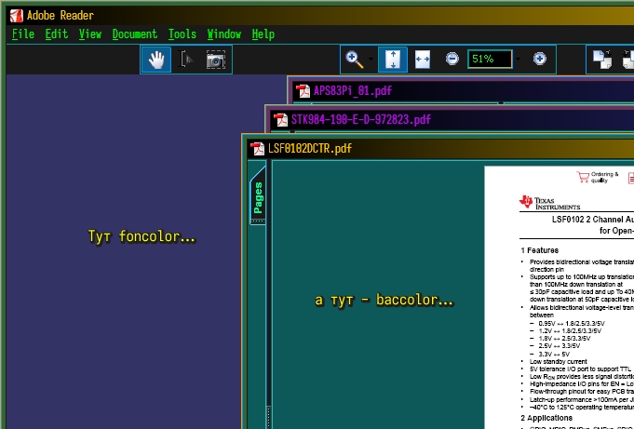Toggle Fit Page height view

pos(392,59)
